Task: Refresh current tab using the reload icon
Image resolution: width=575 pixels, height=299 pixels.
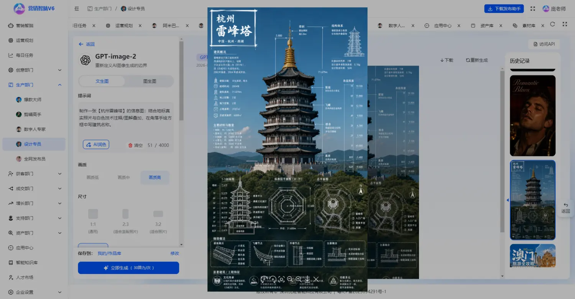Action: (552, 24)
